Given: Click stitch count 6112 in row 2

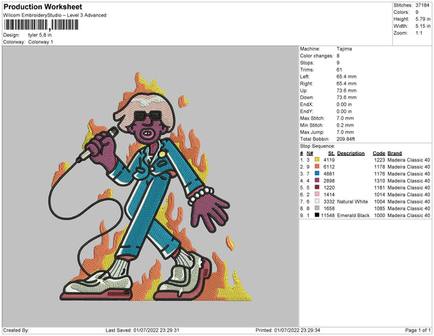Looking at the screenshot, I should [x=329, y=167].
